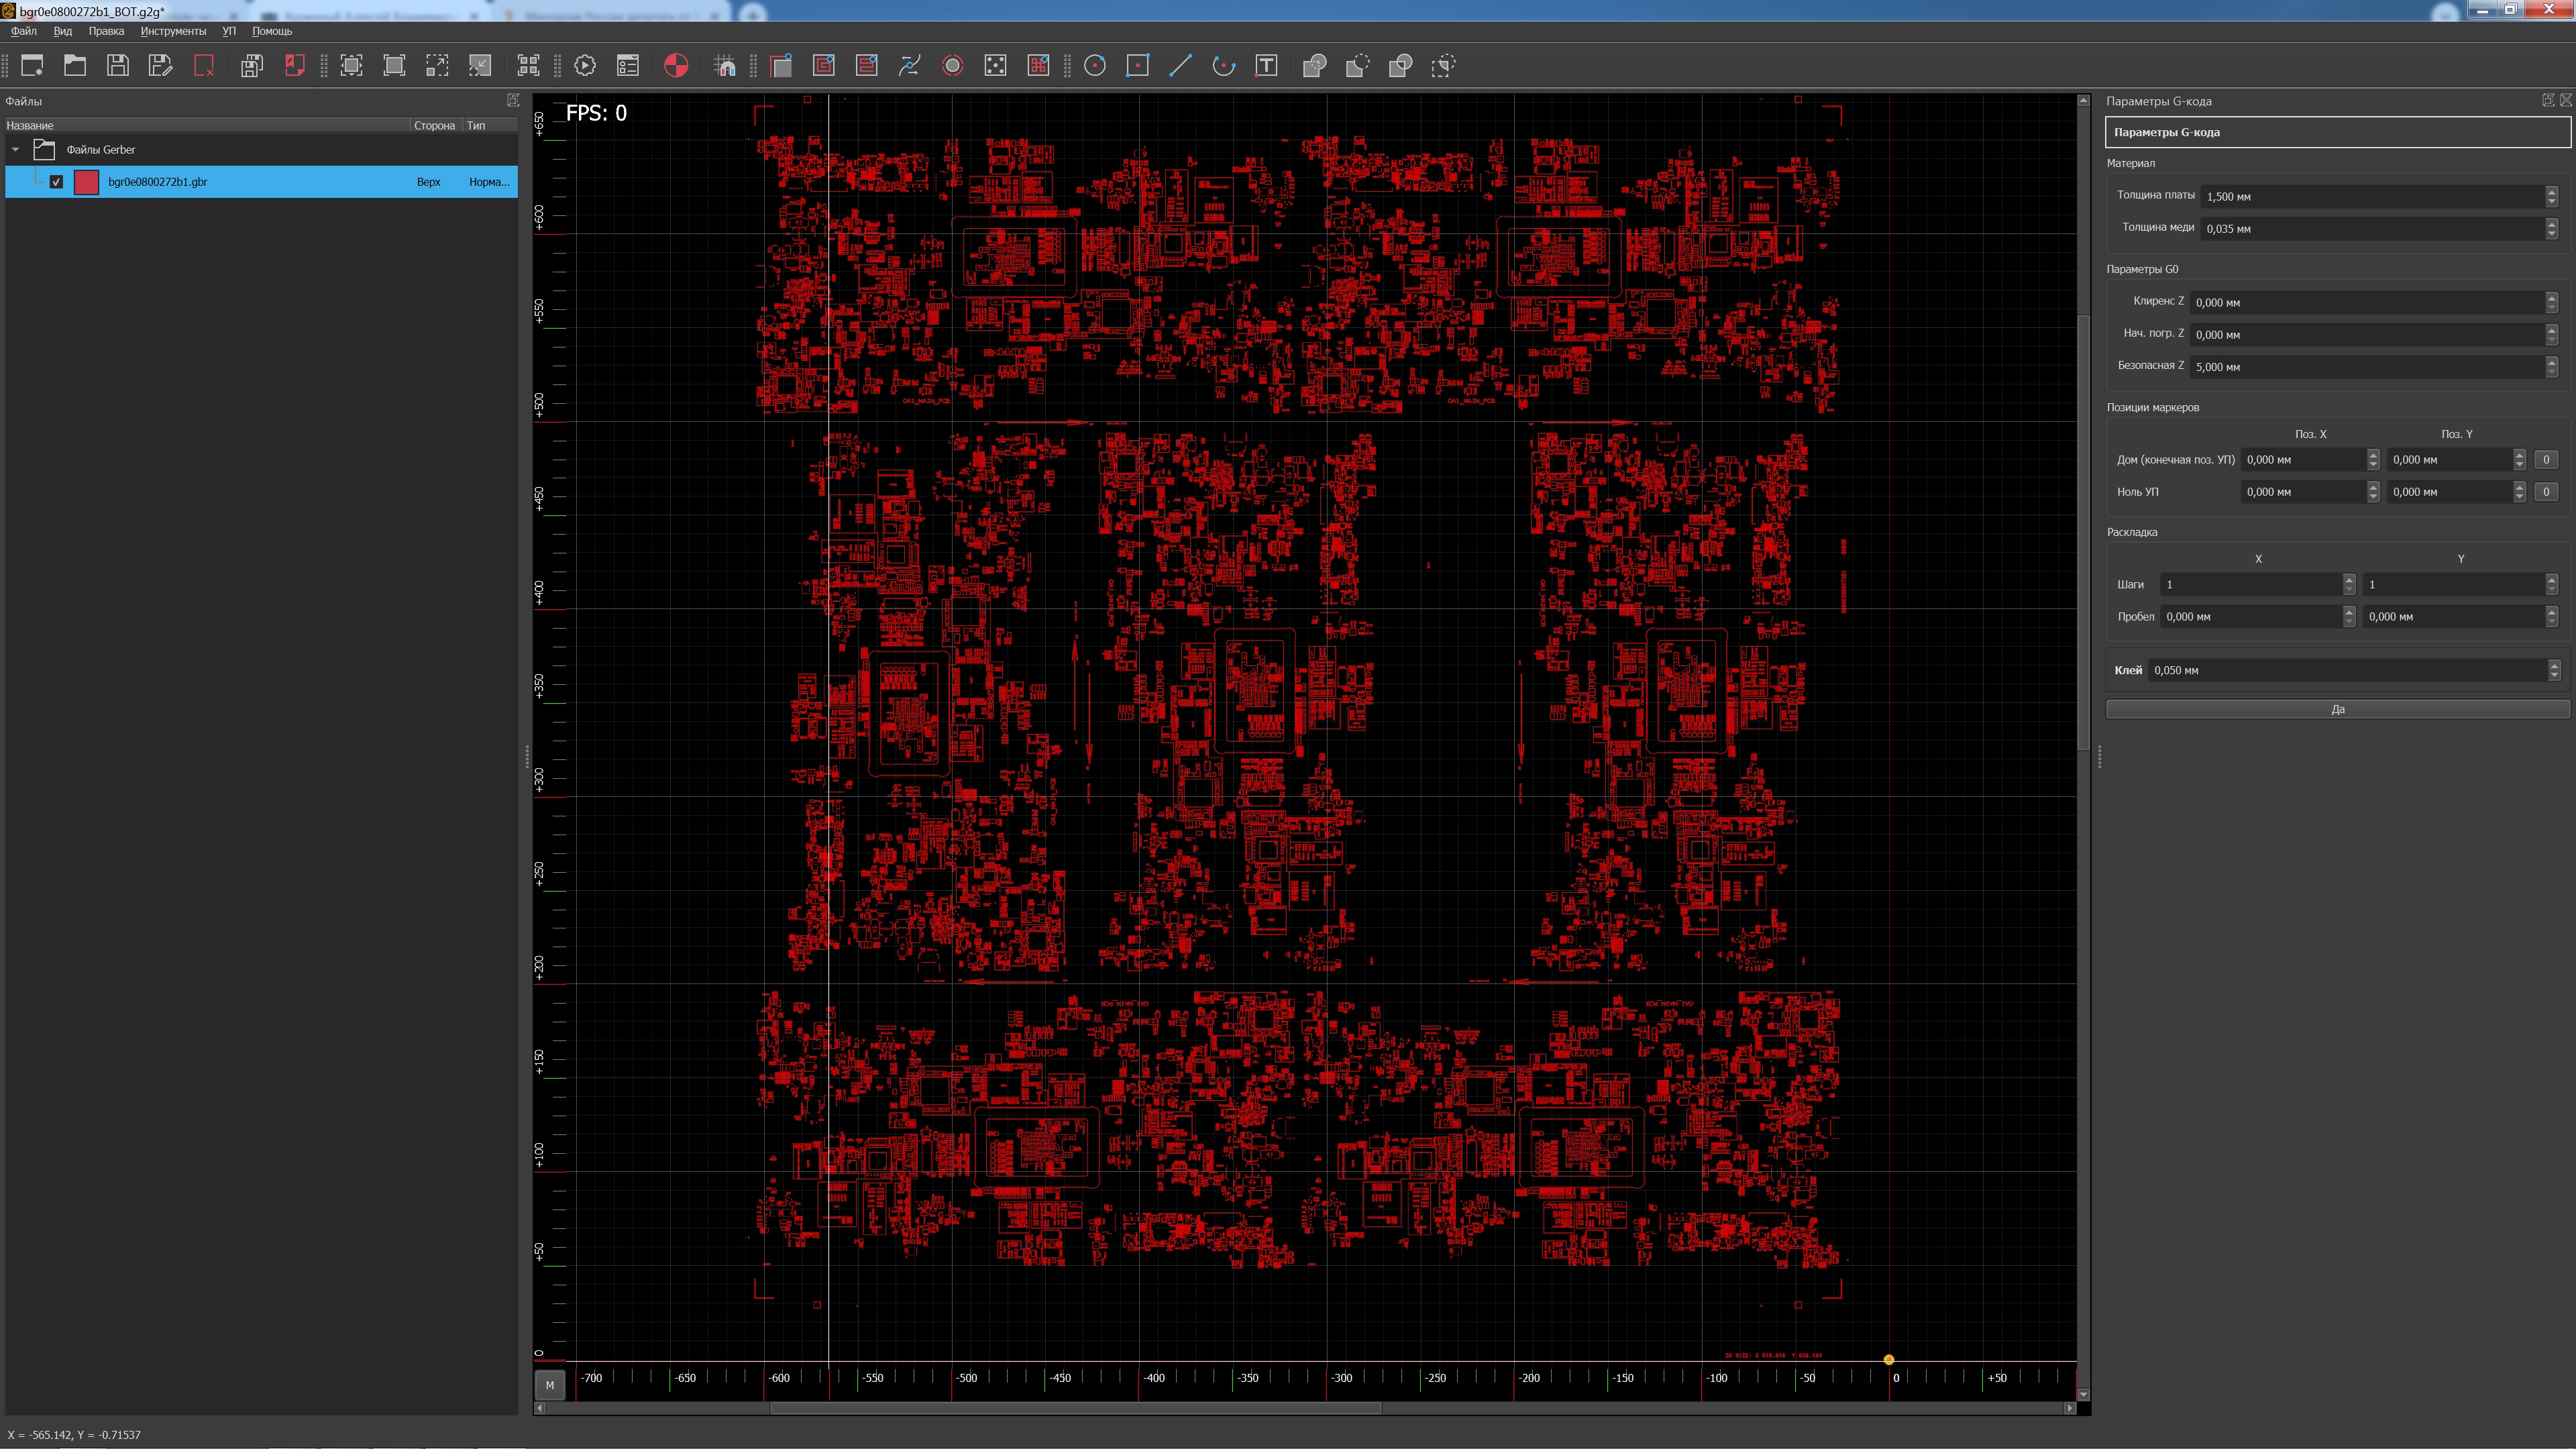Image resolution: width=2576 pixels, height=1449 pixels.
Task: Select the draw circle tool
Action: point(1095,66)
